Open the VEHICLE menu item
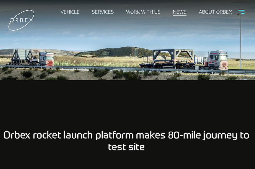 70,12
